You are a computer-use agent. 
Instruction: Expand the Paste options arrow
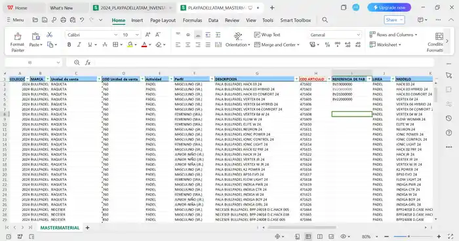pos(41,45)
